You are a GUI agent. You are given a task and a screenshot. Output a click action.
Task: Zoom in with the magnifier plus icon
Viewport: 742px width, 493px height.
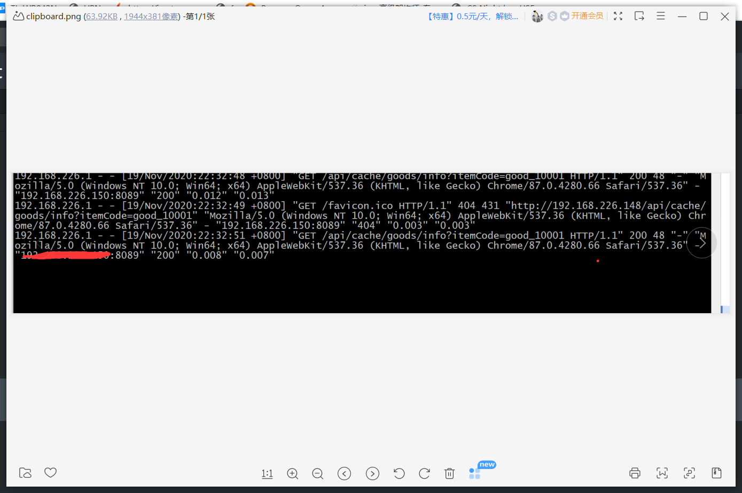coord(293,473)
